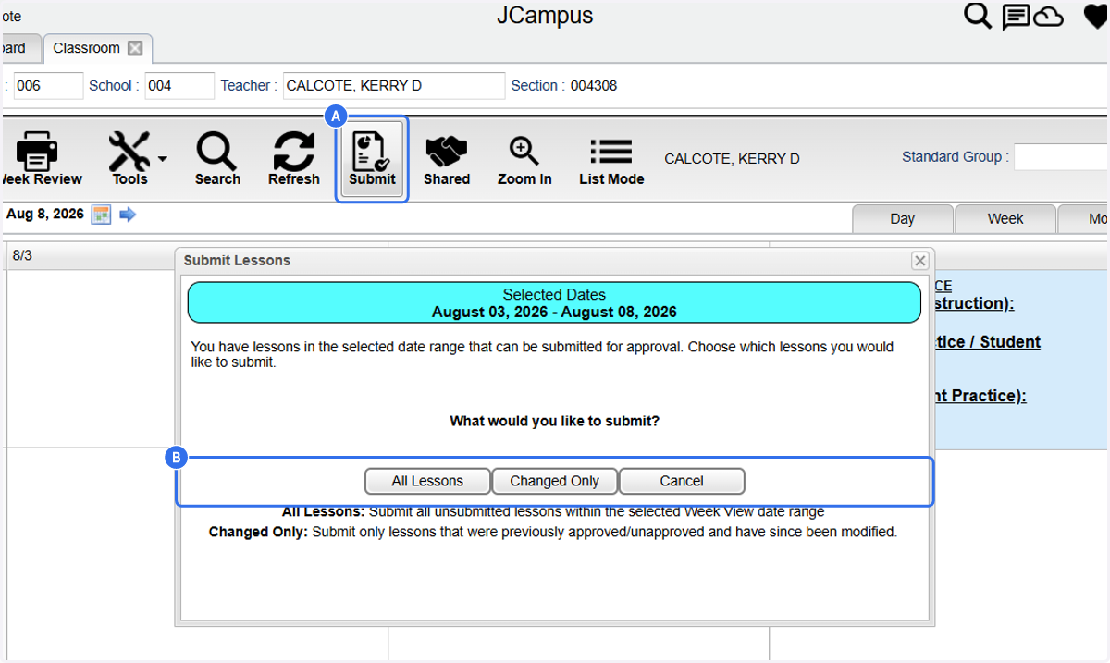
Task: Switch to the Week view tab
Action: 1005,219
